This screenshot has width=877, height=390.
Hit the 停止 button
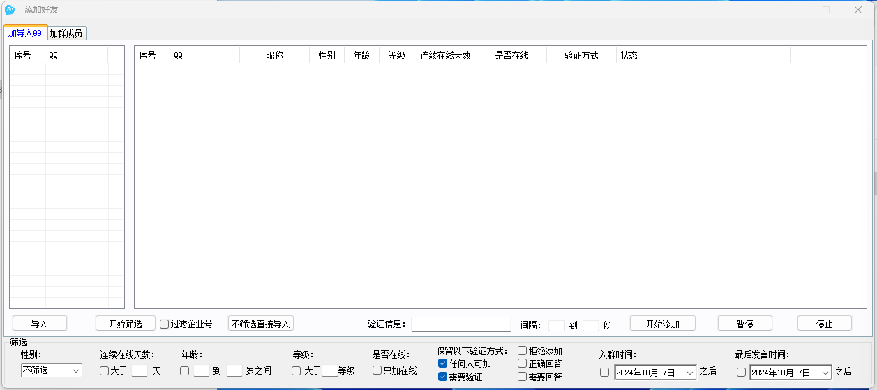coord(824,324)
